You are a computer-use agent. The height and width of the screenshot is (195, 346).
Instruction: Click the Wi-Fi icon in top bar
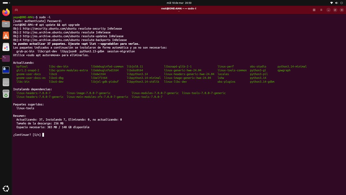pos(332,3)
